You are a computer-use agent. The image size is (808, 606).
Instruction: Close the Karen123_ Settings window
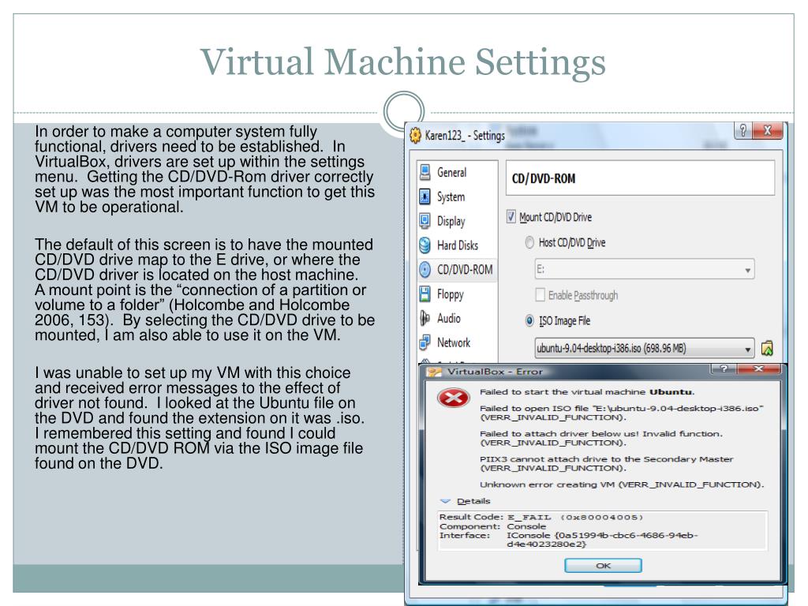click(x=767, y=130)
